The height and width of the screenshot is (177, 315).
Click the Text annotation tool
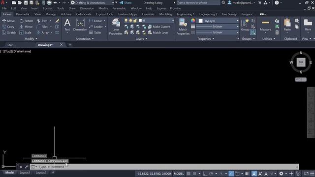point(67,25)
